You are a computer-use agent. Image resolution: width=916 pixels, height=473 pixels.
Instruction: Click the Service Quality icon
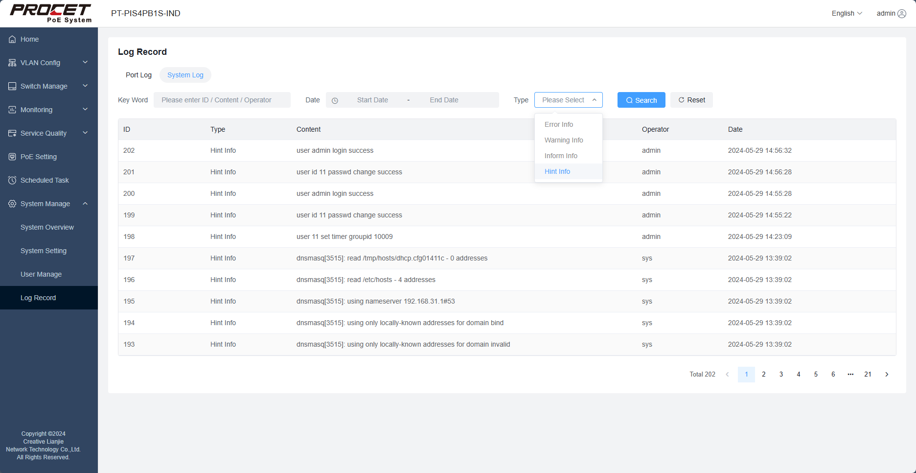tap(12, 133)
